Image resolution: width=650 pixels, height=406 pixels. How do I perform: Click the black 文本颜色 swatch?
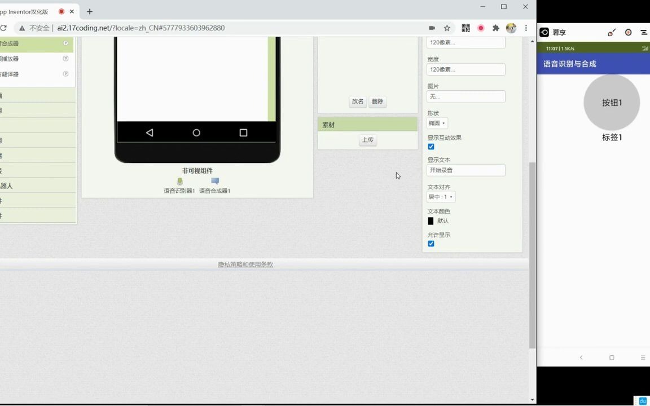[431, 221]
